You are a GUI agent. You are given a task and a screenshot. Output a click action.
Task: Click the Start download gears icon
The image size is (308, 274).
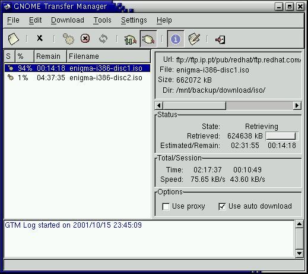[x=68, y=39]
